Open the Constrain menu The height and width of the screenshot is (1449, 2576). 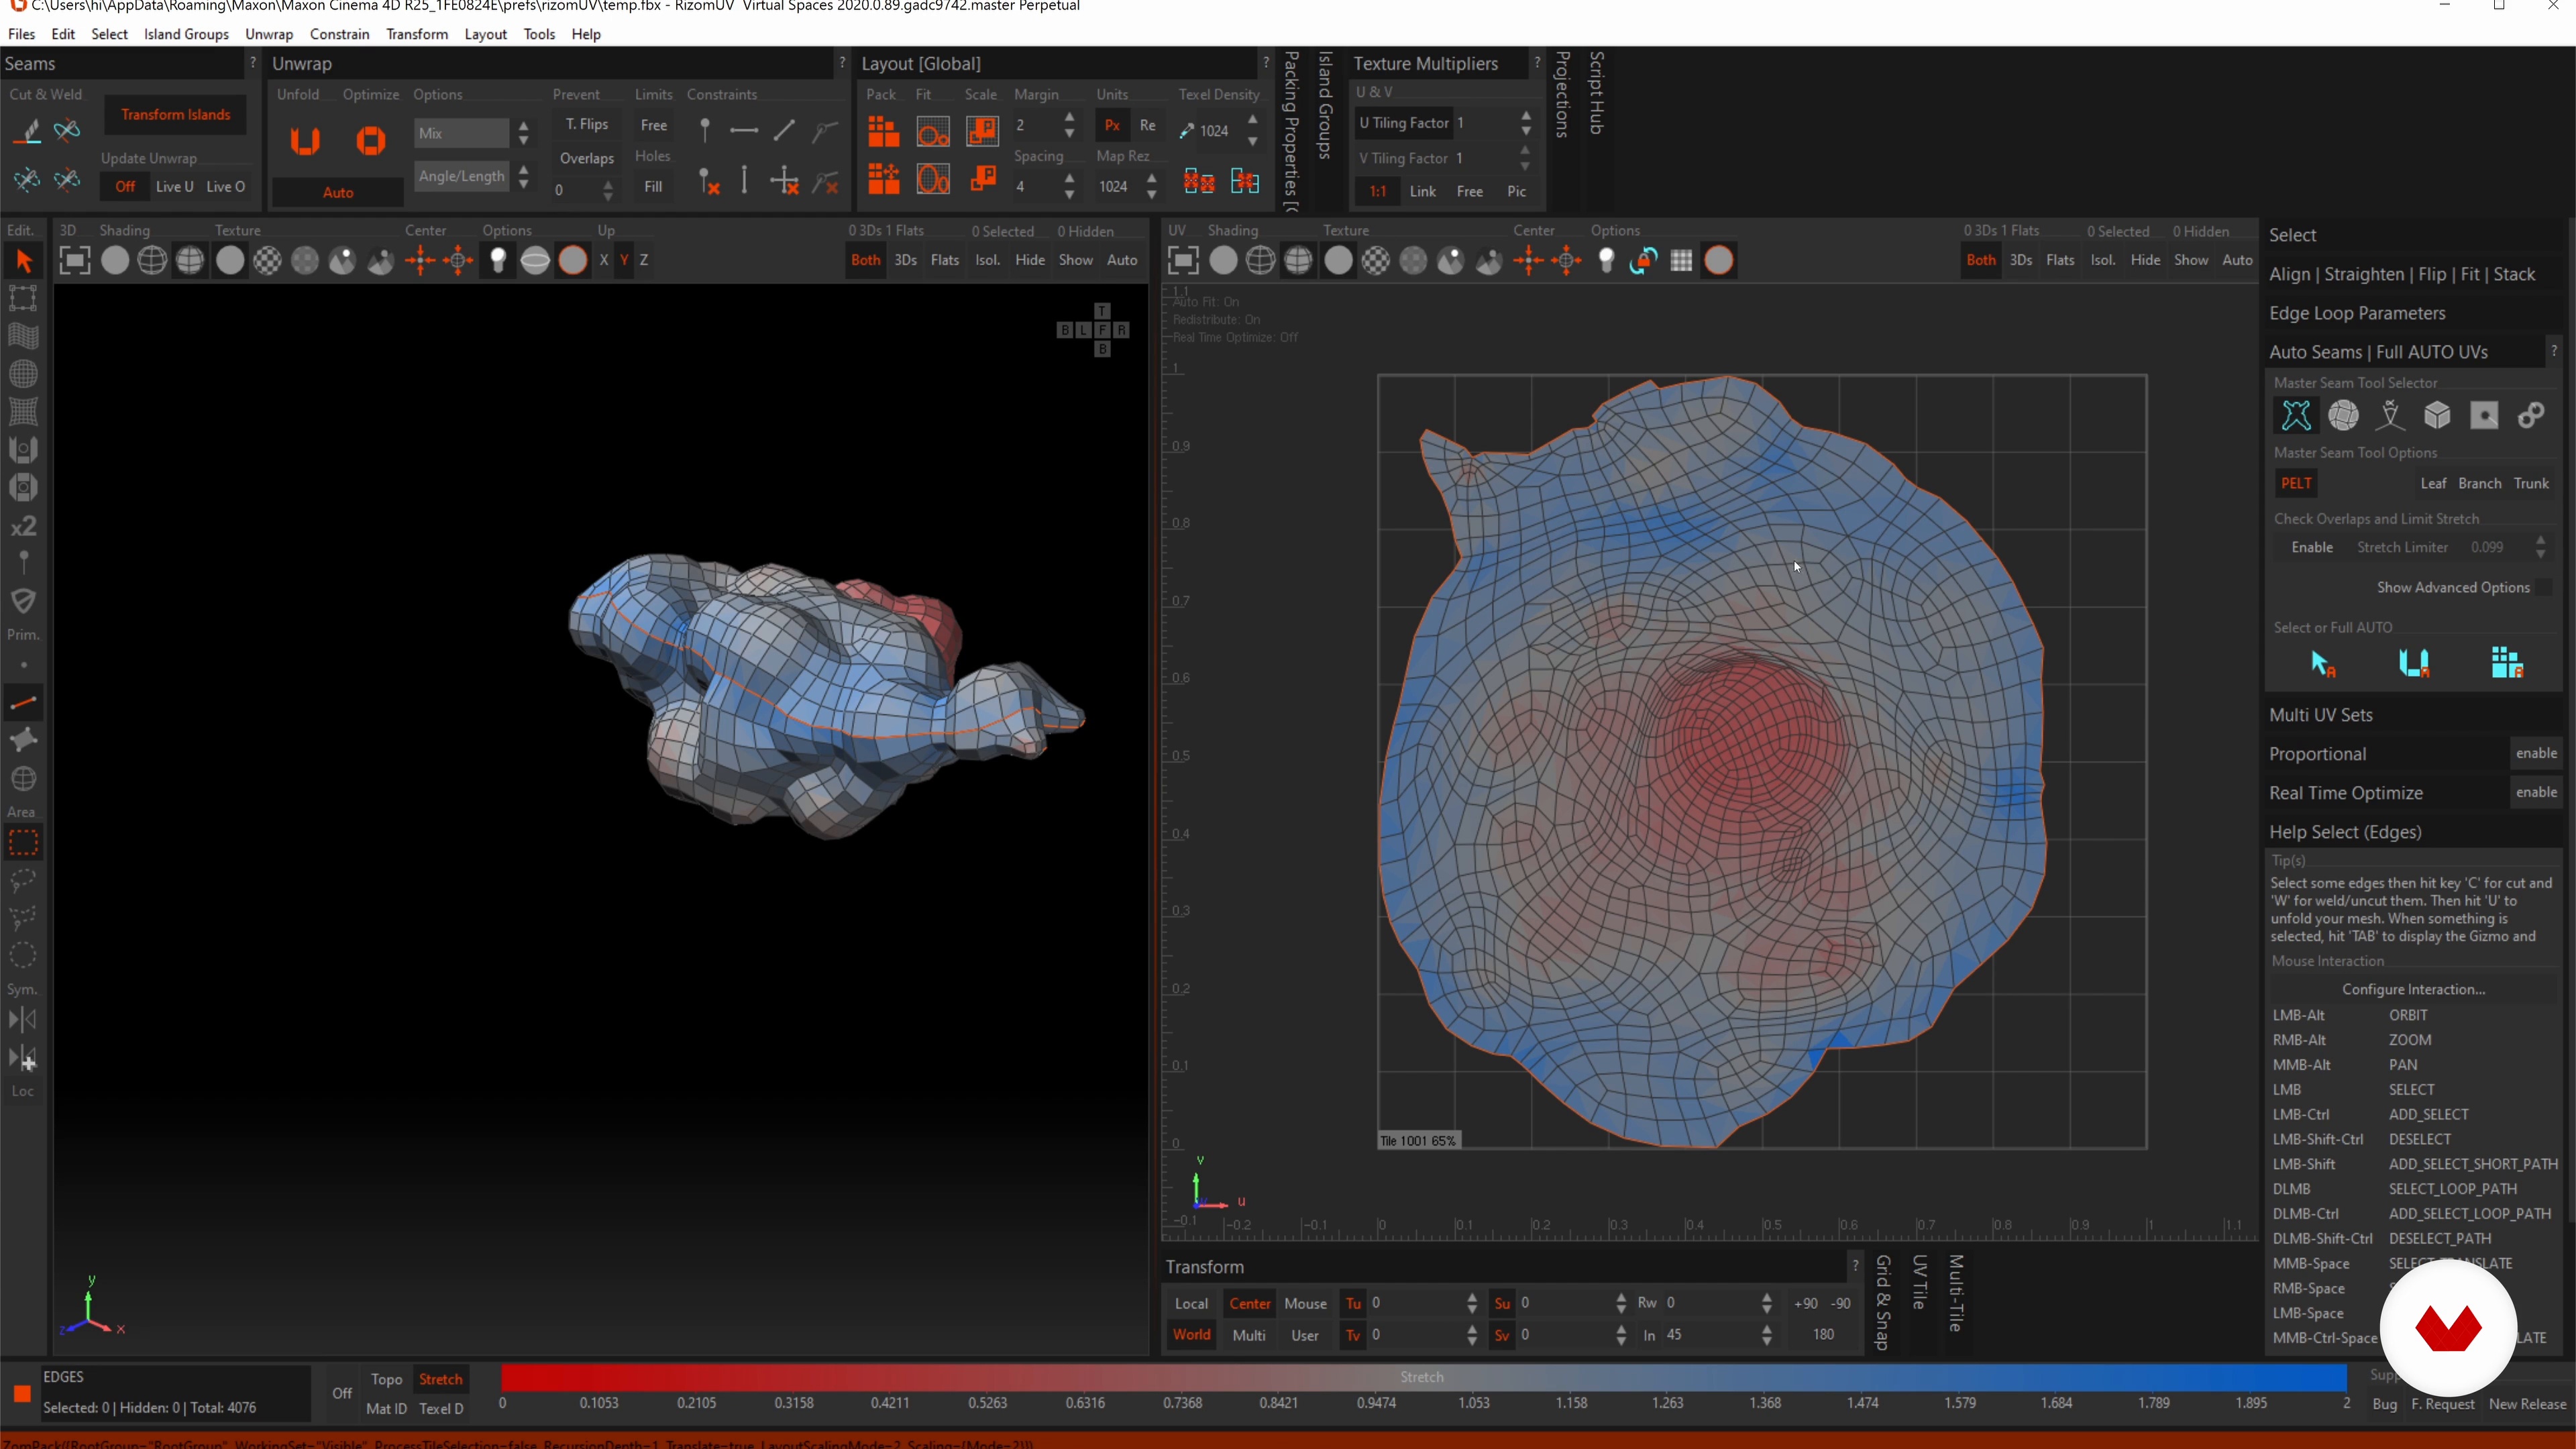click(339, 34)
